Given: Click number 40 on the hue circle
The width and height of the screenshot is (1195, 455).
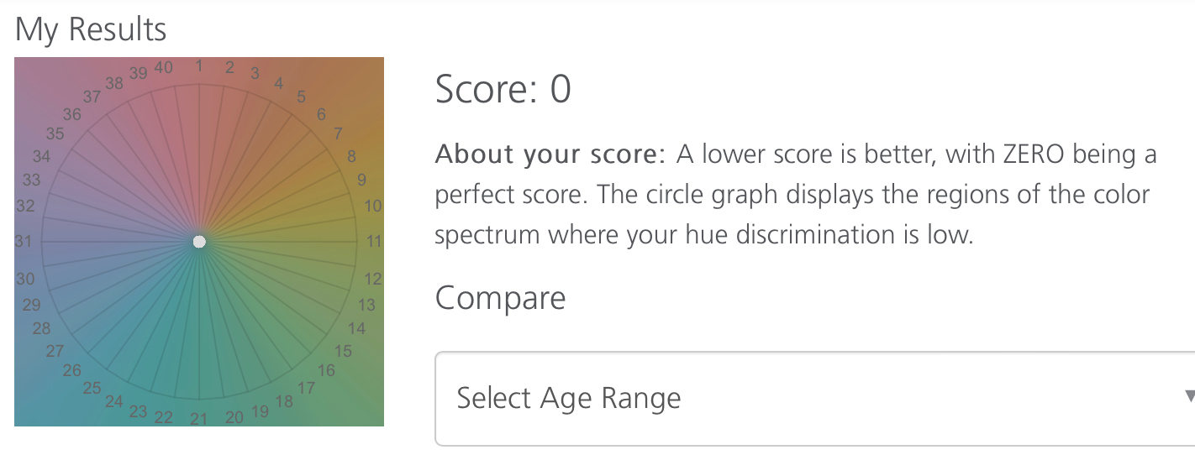Looking at the screenshot, I should click(164, 67).
